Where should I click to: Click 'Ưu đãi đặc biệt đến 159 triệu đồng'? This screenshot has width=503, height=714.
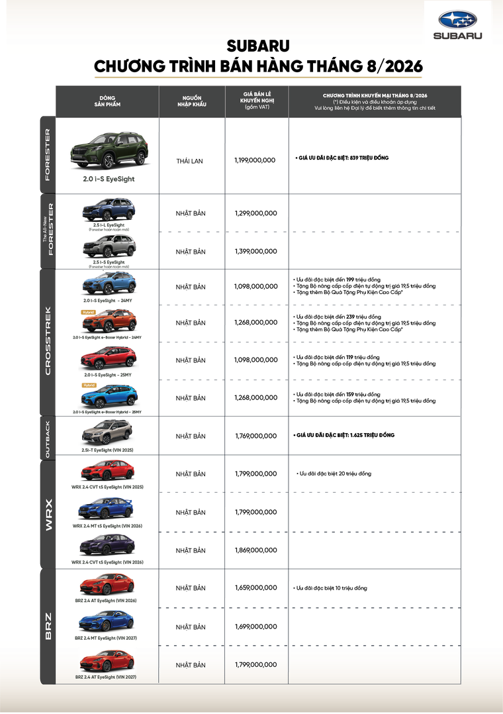[337, 394]
